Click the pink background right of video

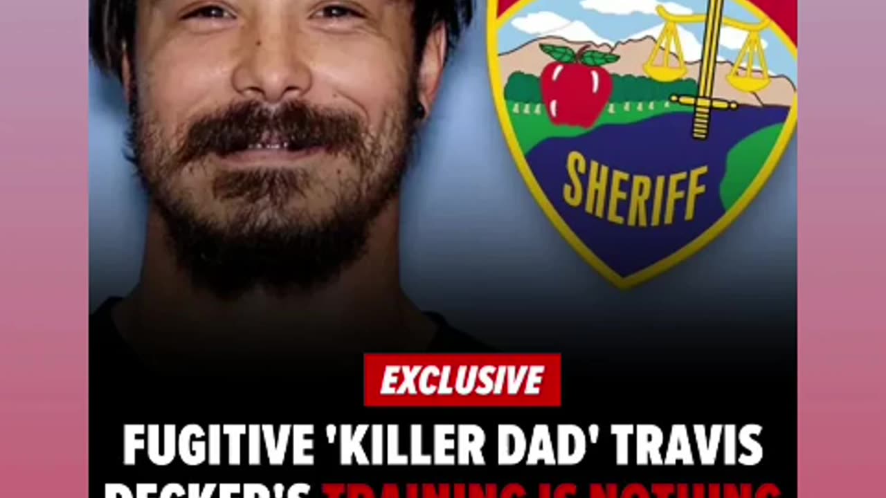pyautogui.click(x=842, y=249)
